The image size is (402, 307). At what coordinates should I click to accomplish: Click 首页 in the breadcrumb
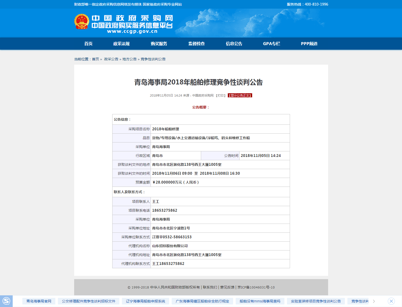(95, 59)
